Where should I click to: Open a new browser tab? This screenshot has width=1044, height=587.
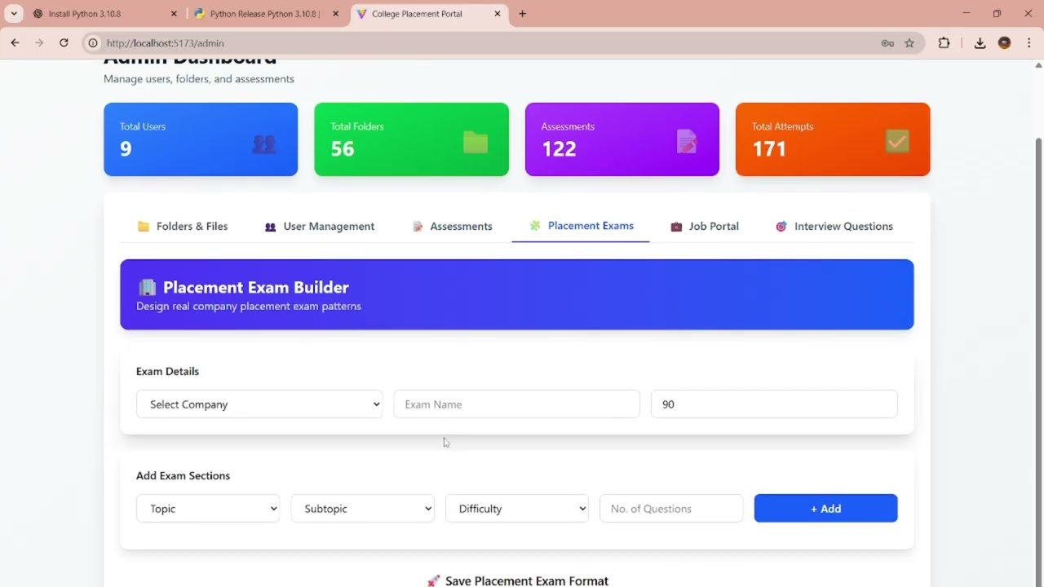coord(522,14)
